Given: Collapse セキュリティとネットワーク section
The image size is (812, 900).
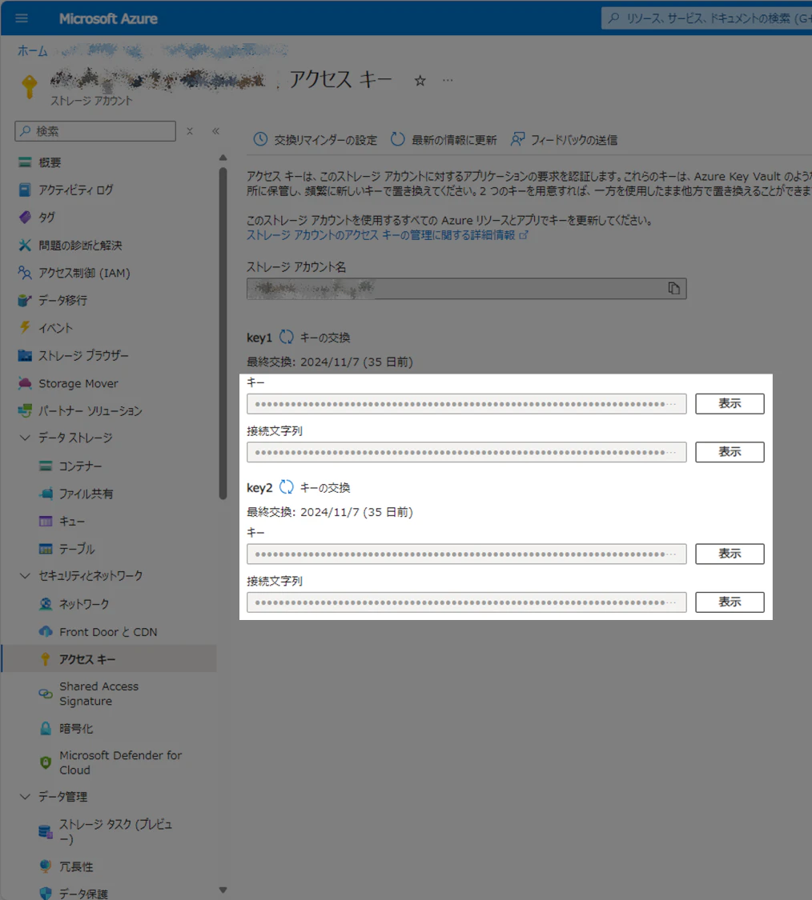Looking at the screenshot, I should pyautogui.click(x=25, y=576).
